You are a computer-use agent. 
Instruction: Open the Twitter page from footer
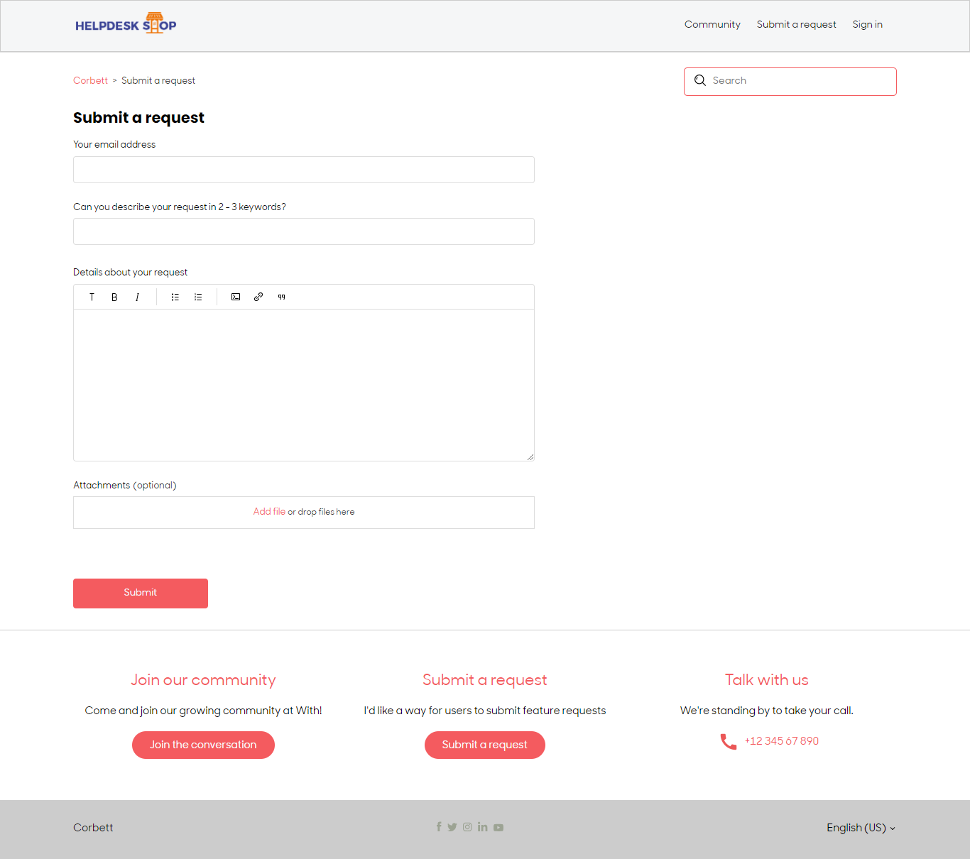pyautogui.click(x=452, y=827)
